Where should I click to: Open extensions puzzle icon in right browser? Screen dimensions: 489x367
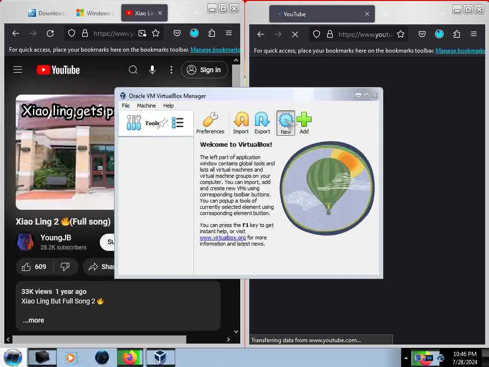click(457, 34)
